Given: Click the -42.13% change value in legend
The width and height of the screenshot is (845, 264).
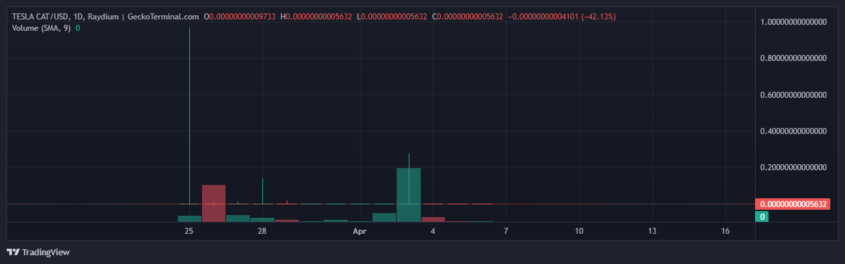Looking at the screenshot, I should (600, 16).
